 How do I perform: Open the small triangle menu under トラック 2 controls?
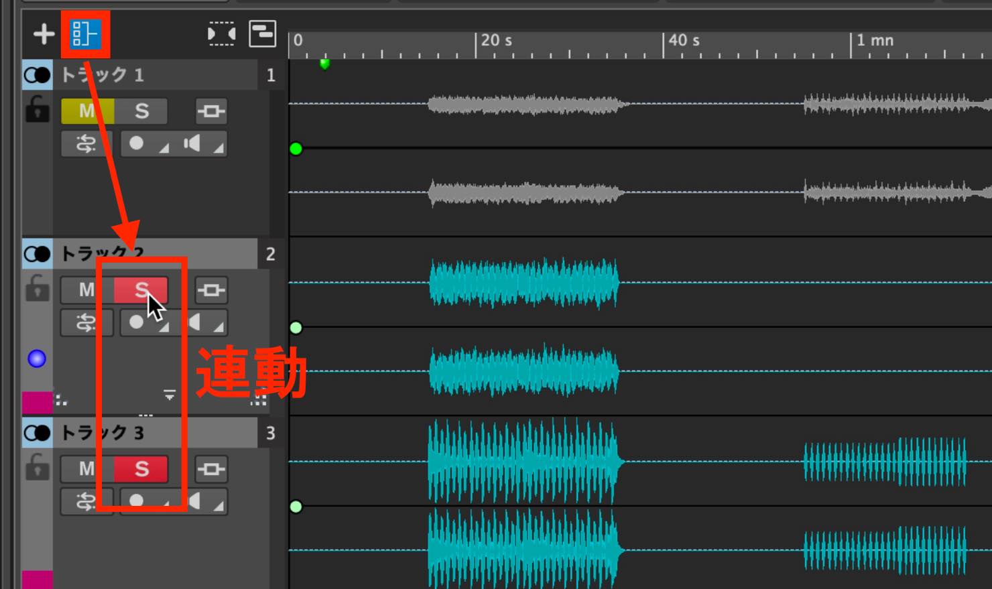[170, 395]
